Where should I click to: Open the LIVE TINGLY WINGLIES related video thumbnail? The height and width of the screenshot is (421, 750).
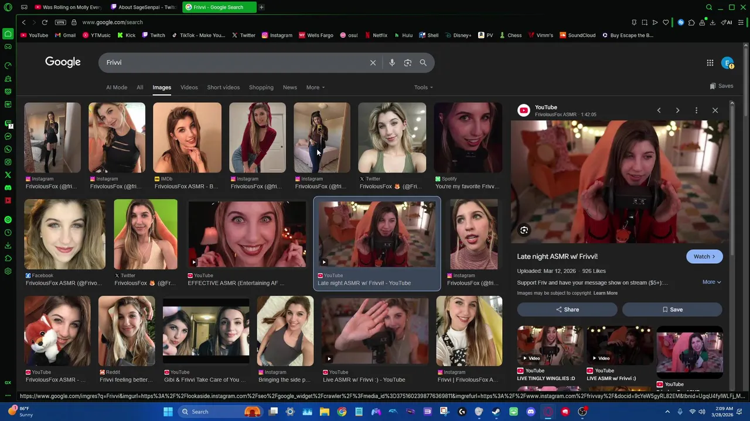[550, 346]
